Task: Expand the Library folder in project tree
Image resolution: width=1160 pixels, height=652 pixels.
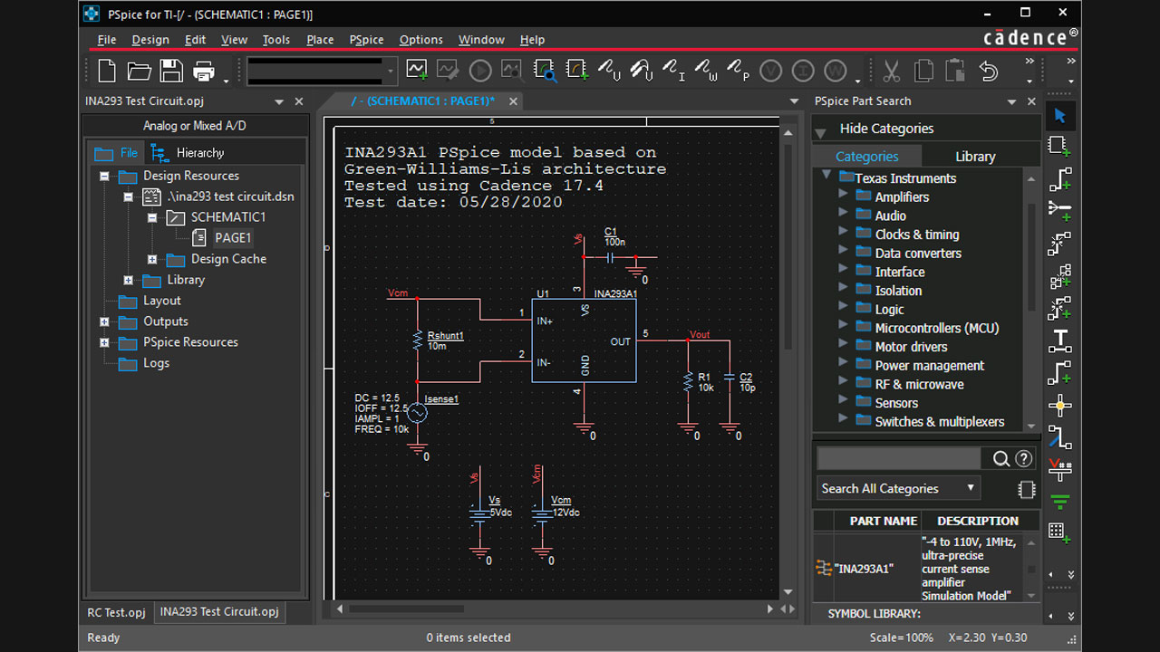Action: point(128,281)
